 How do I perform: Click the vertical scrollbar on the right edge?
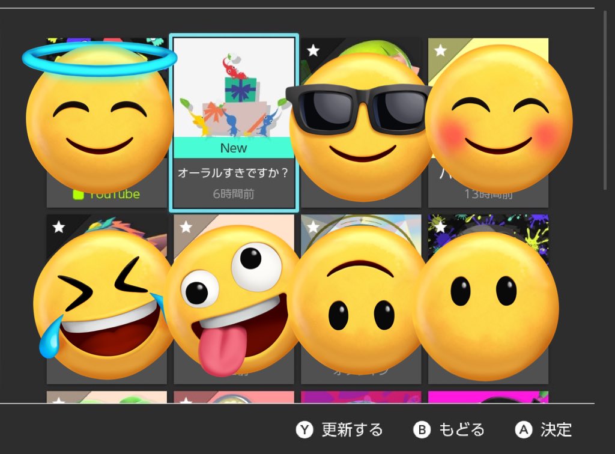tap(605, 100)
